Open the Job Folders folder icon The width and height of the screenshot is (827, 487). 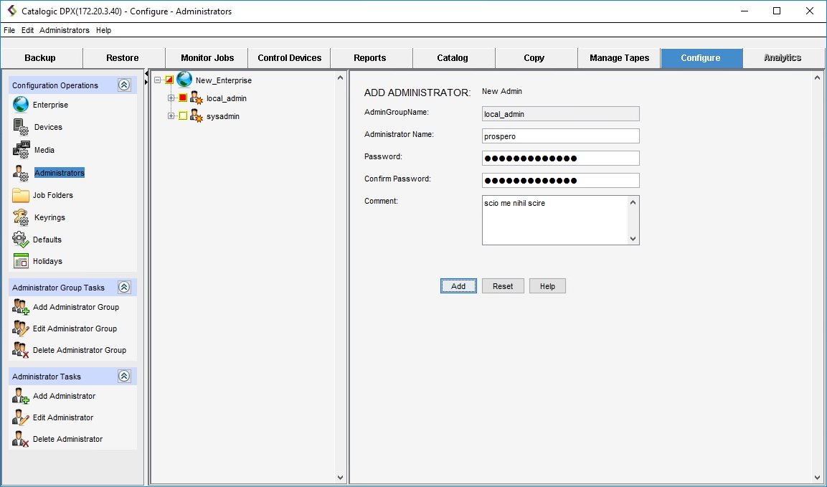point(21,195)
